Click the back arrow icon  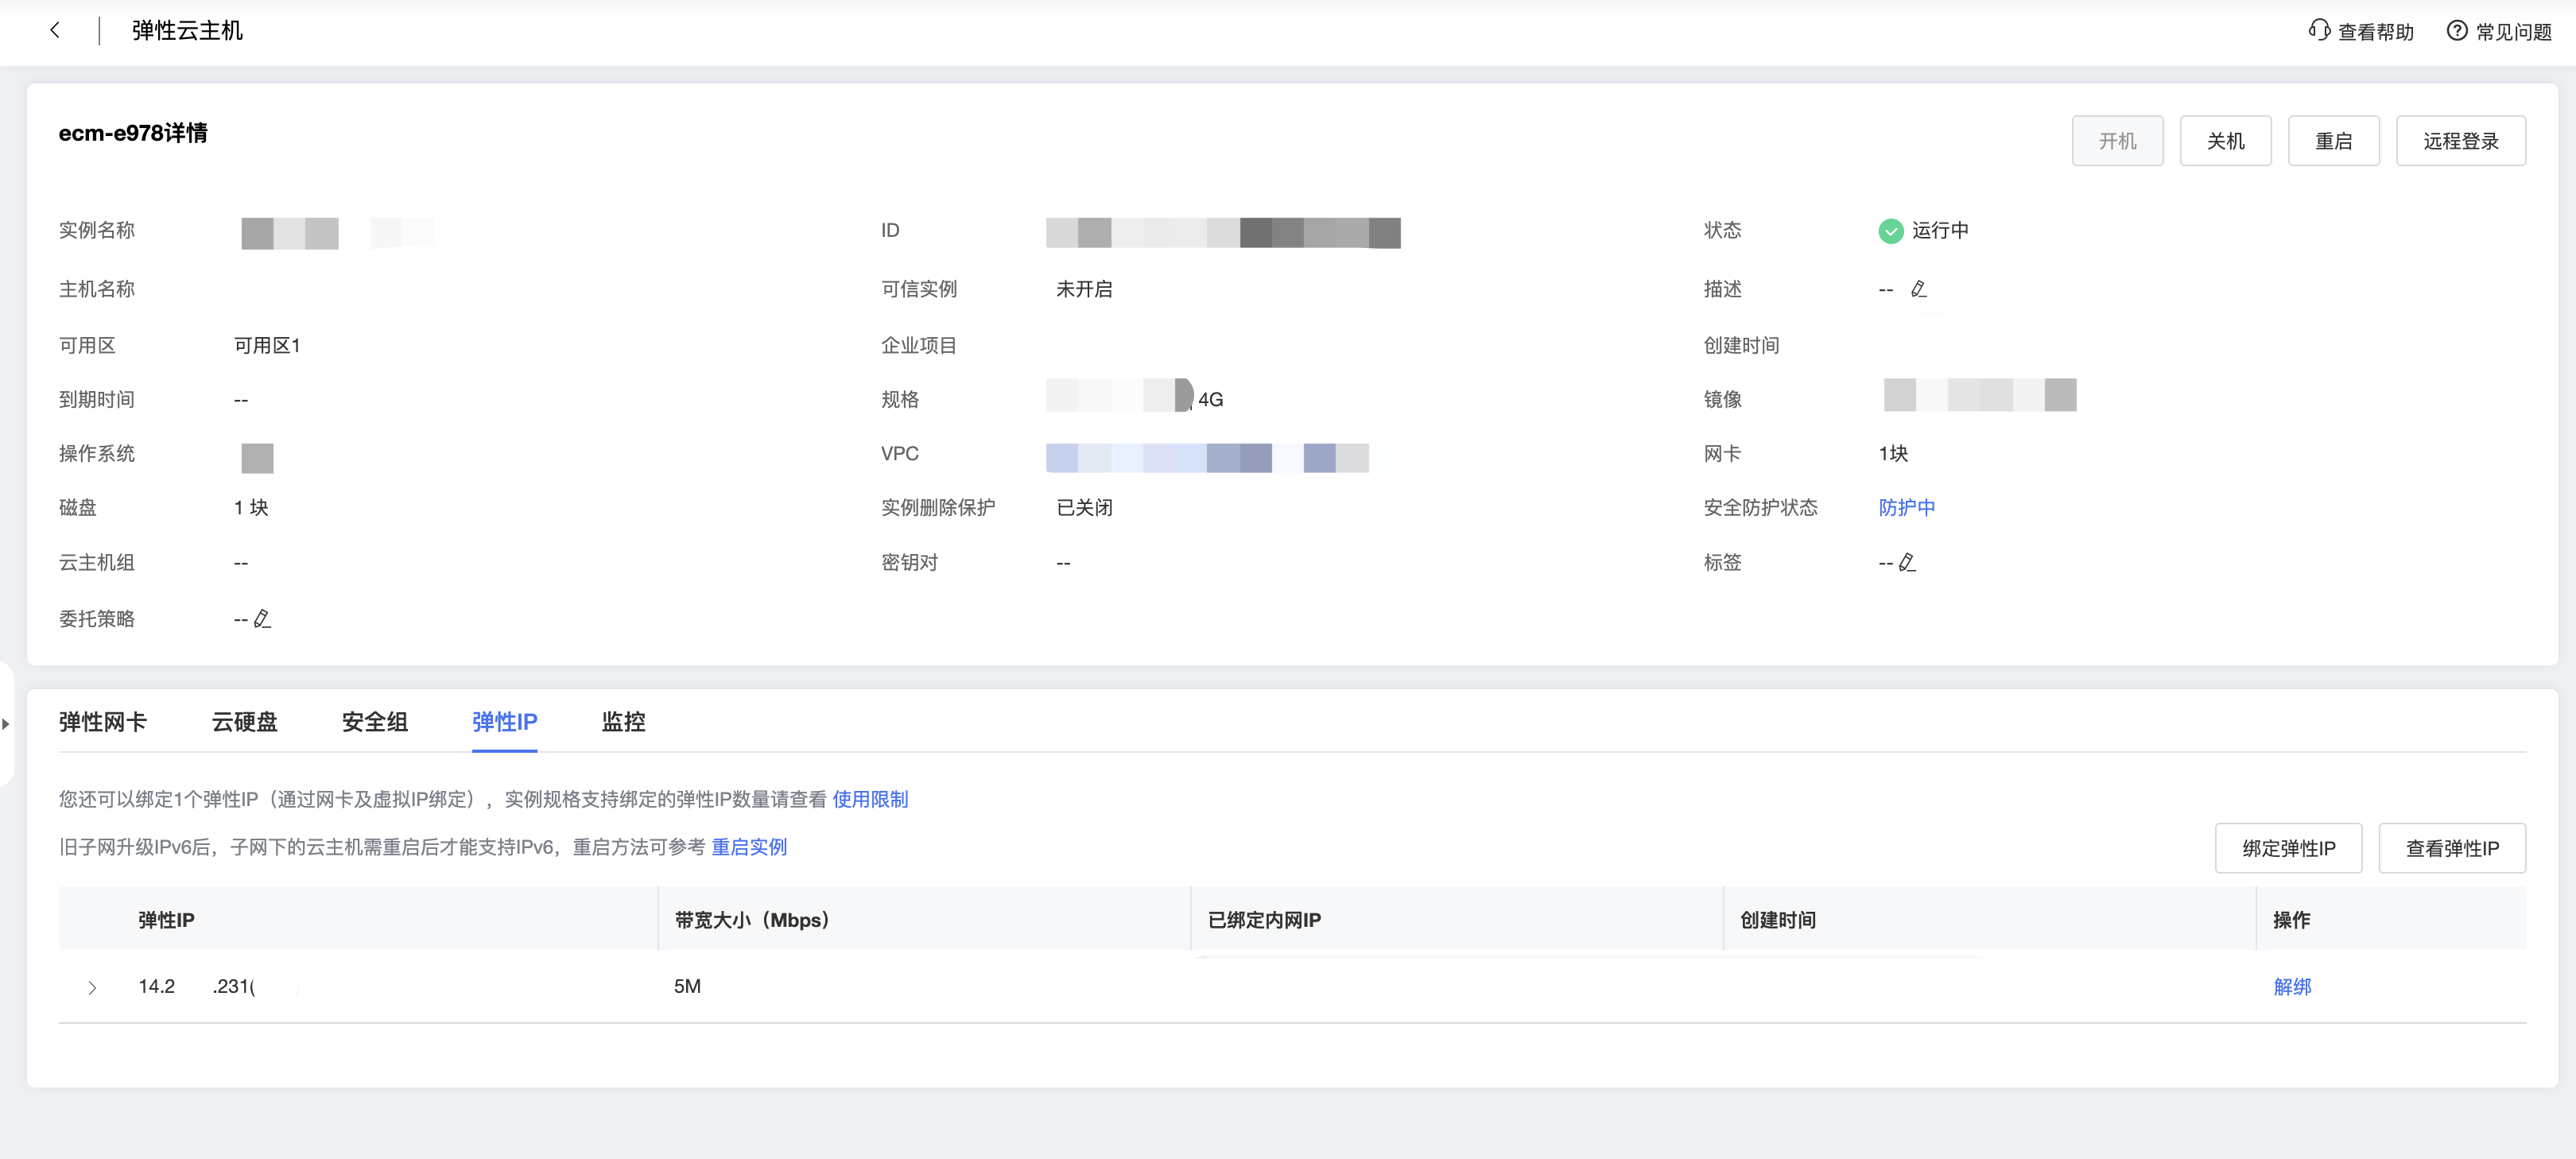55,30
